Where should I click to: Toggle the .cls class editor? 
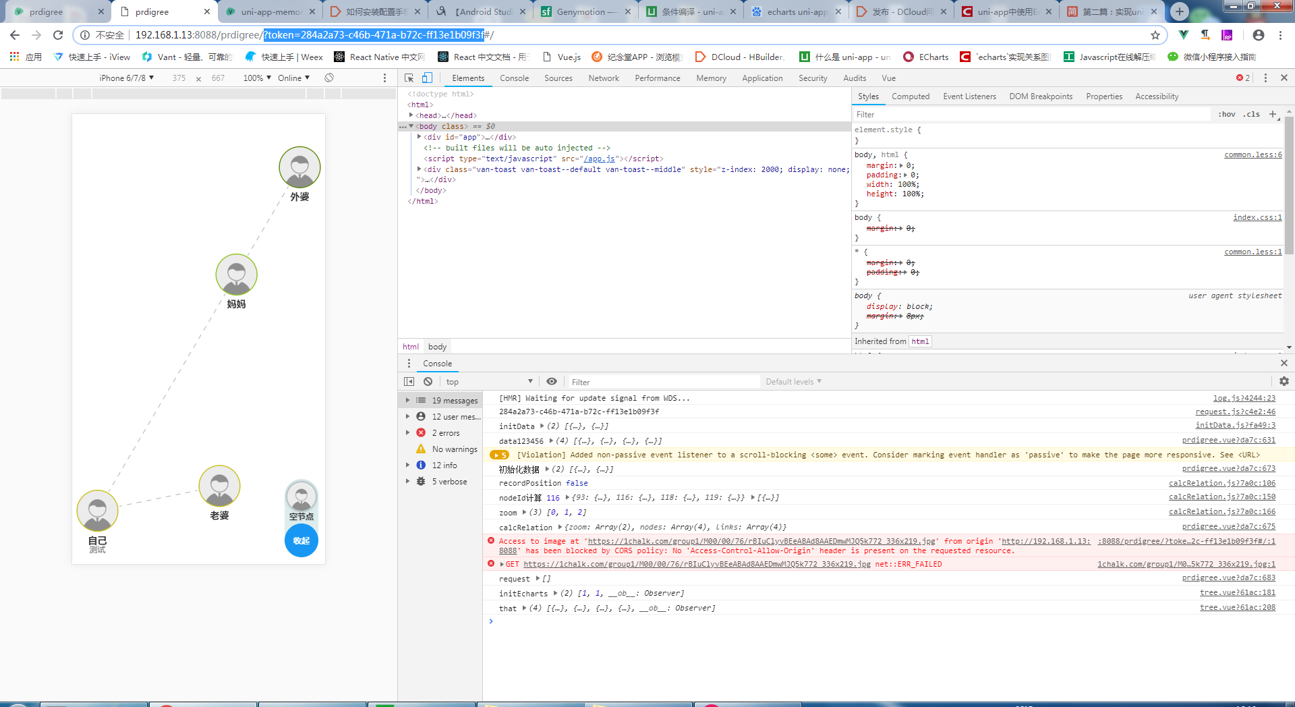tap(1252, 115)
